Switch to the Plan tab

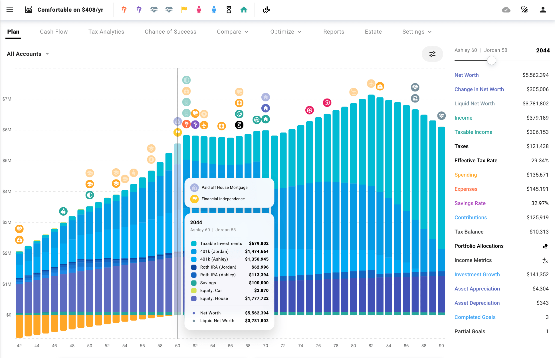coord(13,32)
